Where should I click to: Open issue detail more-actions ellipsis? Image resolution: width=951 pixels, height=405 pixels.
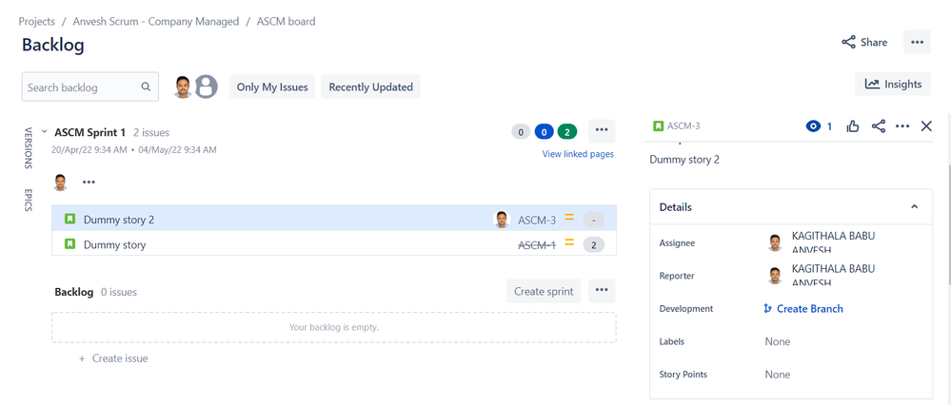pyautogui.click(x=902, y=126)
